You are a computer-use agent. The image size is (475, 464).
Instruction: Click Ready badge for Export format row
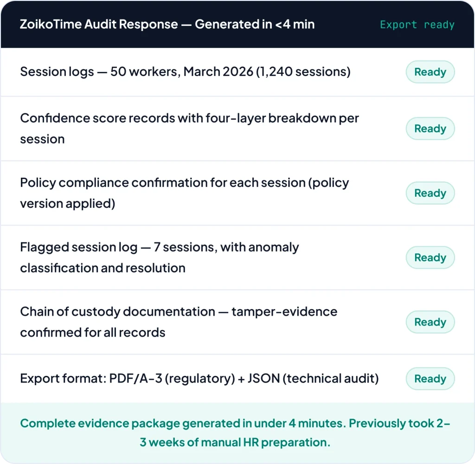pyautogui.click(x=430, y=379)
